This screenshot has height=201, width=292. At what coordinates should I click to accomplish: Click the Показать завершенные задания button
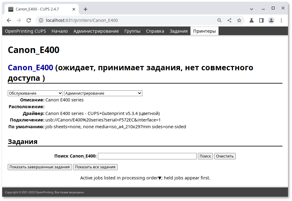[40, 167]
